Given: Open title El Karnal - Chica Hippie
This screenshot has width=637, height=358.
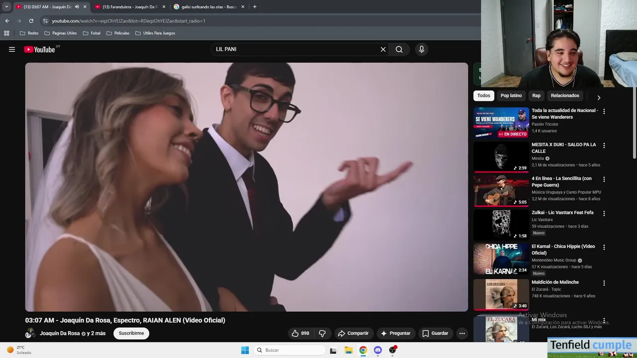Looking at the screenshot, I should coord(563,250).
